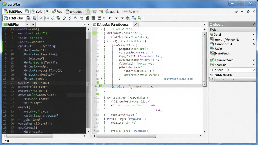This screenshot has height=145, width=258.
Task: Click the close icon next to the Edpbolus tab
Action: click(136, 24)
